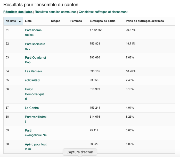
Task: Select the 310 999 suffrages cell
Action: point(95,89)
